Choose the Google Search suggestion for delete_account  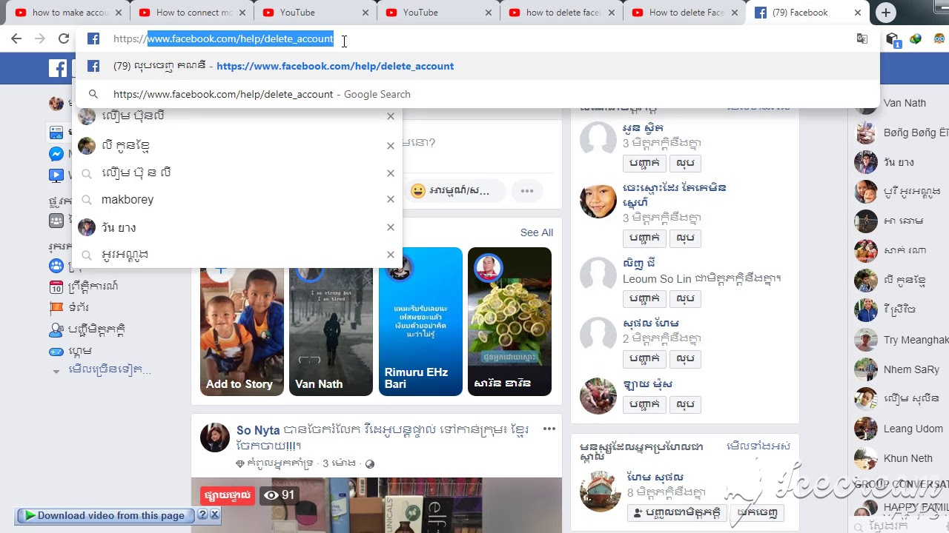pyautogui.click(x=476, y=94)
